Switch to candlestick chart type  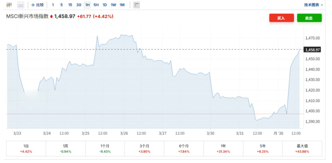point(9,5)
